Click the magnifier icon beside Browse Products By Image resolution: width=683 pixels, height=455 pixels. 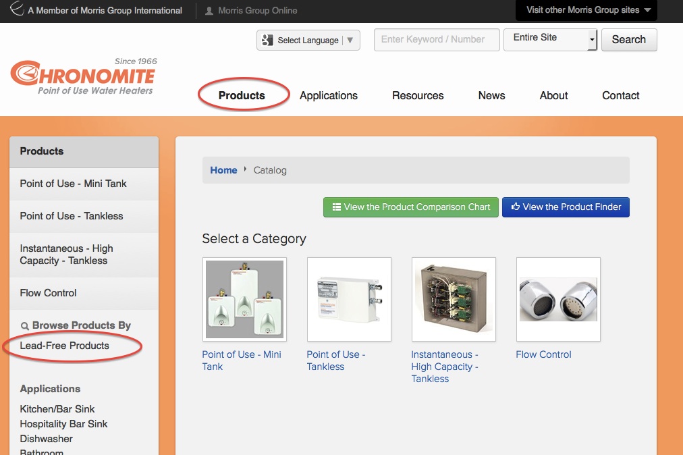[x=25, y=326]
